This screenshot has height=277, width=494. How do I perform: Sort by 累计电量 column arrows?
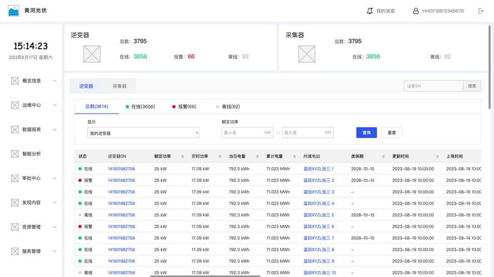point(295,156)
